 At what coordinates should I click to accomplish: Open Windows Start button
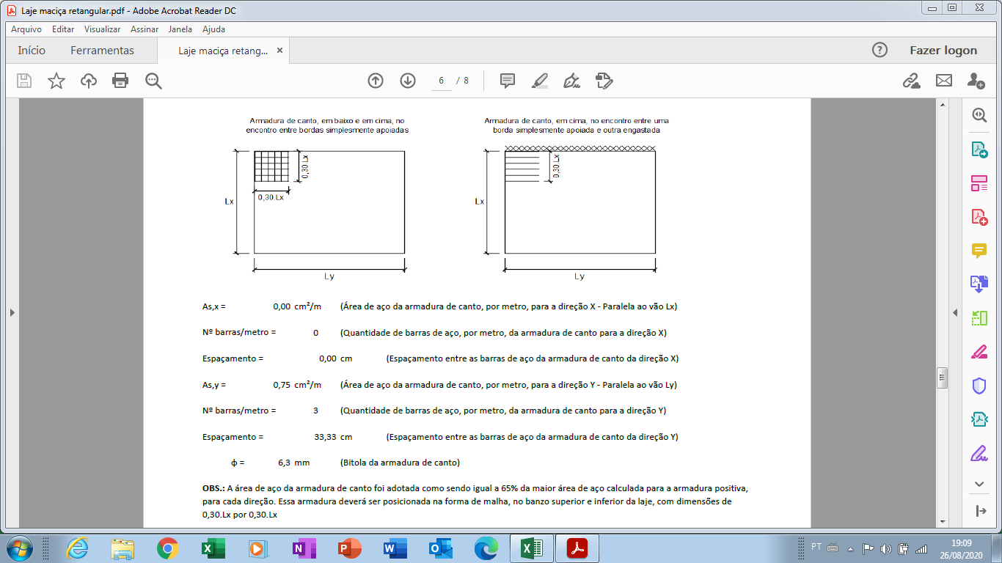pyautogui.click(x=19, y=548)
